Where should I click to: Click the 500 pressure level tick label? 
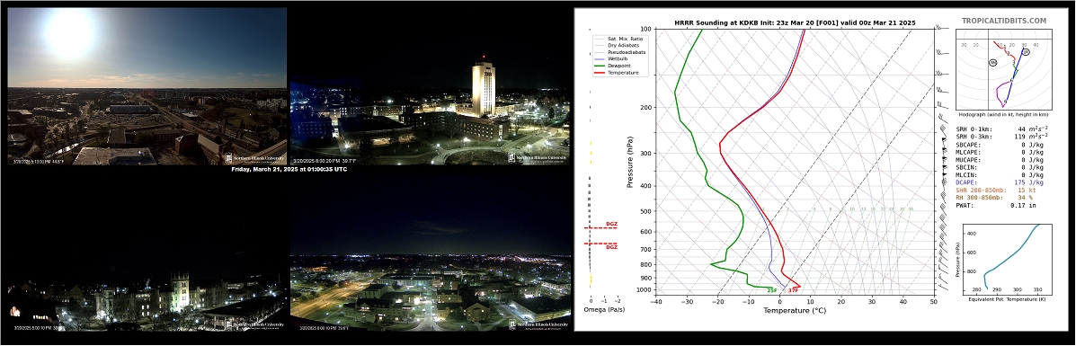click(x=646, y=211)
